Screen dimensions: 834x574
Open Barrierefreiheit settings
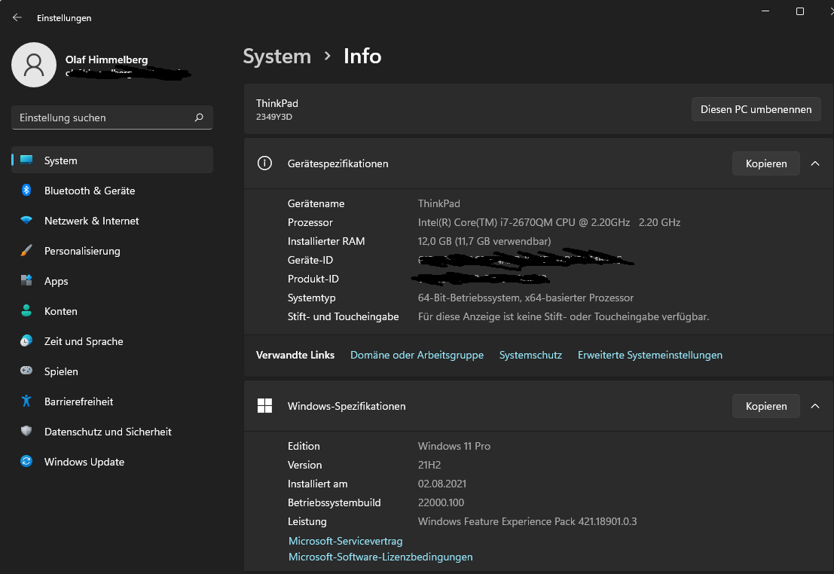pos(112,401)
